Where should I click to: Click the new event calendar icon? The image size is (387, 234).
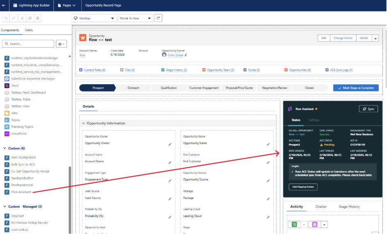click(315, 225)
